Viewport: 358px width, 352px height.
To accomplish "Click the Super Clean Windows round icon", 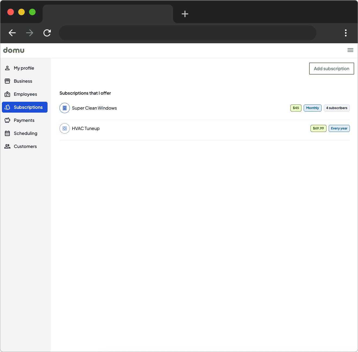I will tap(65, 108).
